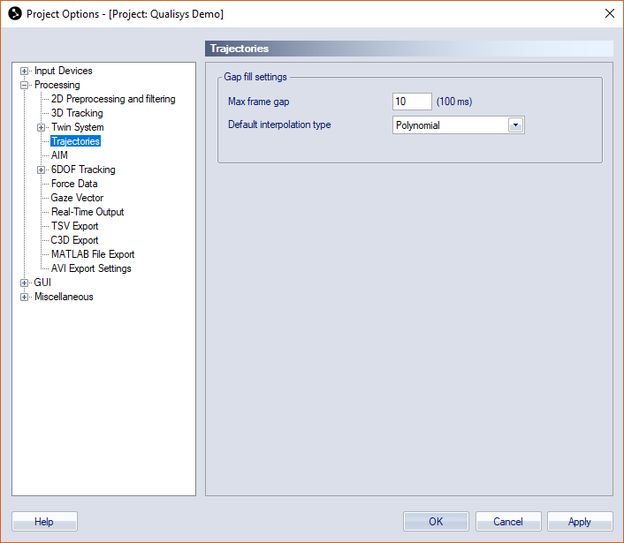624x543 pixels.
Task: Select the AIM settings item
Action: pyautogui.click(x=59, y=155)
